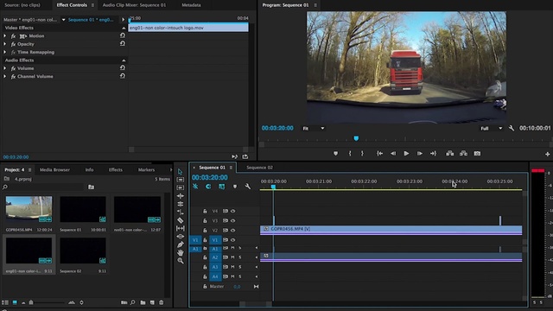
Task: Select the GOPR0456.MP4 thumbnail
Action: coord(29,209)
